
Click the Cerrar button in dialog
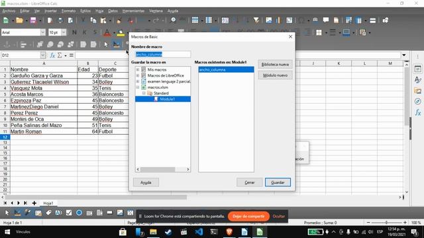click(249, 182)
